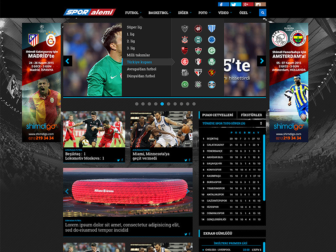Expand the ÖZEL navigation menu
This screenshot has height=252, width=336.
point(245,13)
